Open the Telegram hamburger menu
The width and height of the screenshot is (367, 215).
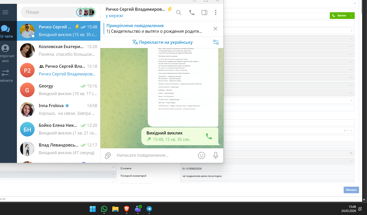[5, 12]
